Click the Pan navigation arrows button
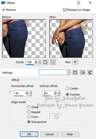Viewport: 96px width, 139px height. [75, 62]
